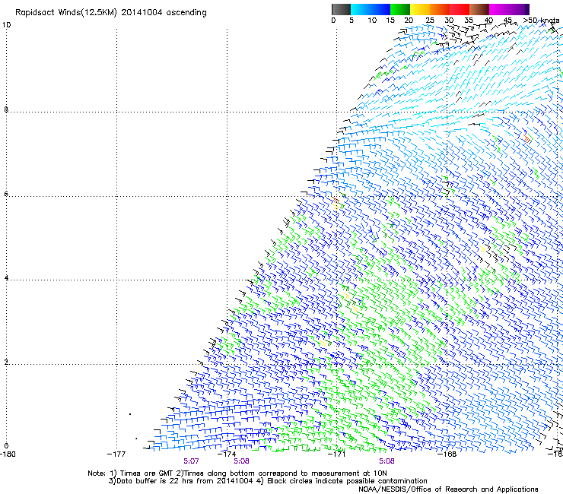Click the cyan-to-blue 5-15 knots legend gradient
The image size is (563, 494).
[371, 9]
